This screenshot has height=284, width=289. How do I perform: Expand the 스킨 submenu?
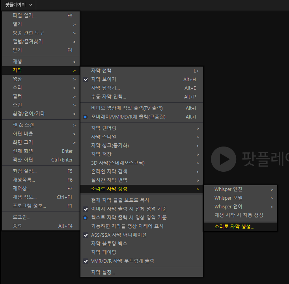point(41,105)
